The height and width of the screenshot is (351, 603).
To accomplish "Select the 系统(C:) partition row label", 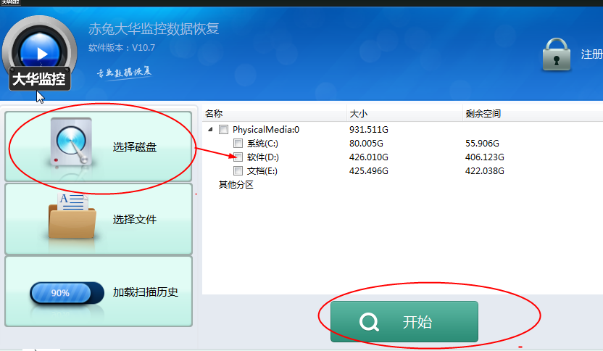I will [262, 143].
